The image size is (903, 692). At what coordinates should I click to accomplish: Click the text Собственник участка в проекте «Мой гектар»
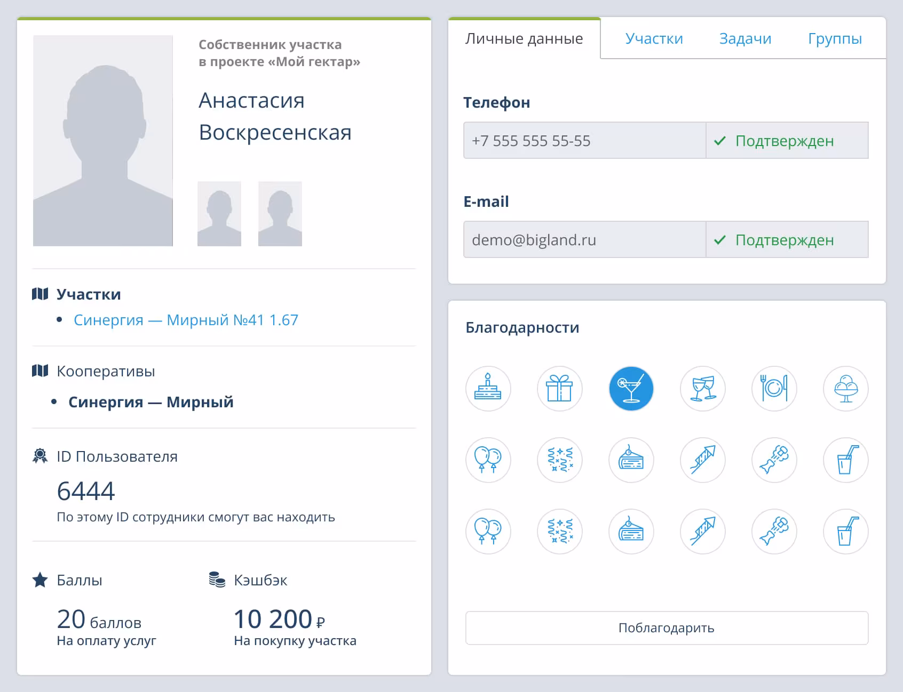click(x=279, y=53)
